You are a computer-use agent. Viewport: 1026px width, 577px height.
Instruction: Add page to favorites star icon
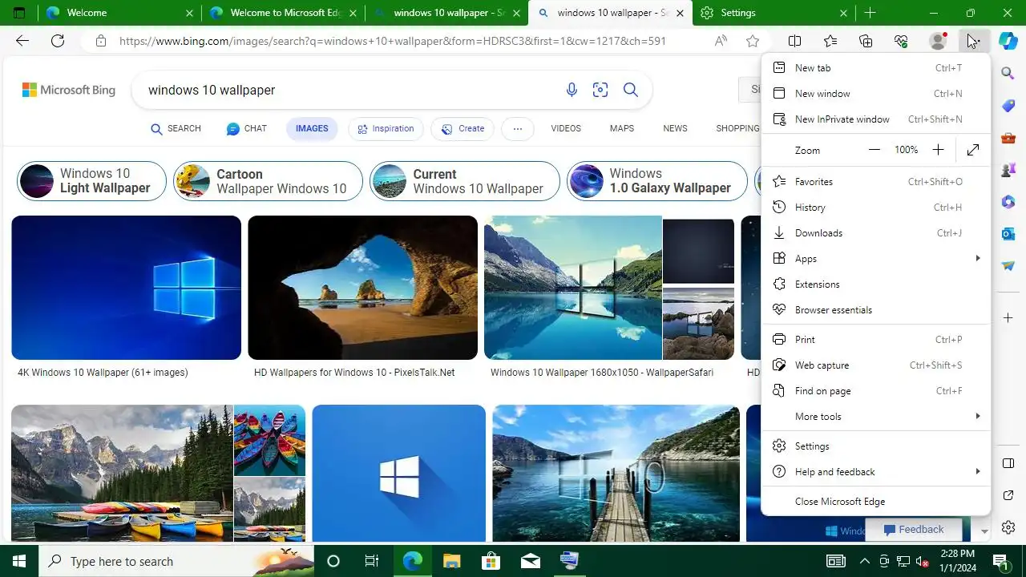[x=753, y=41]
